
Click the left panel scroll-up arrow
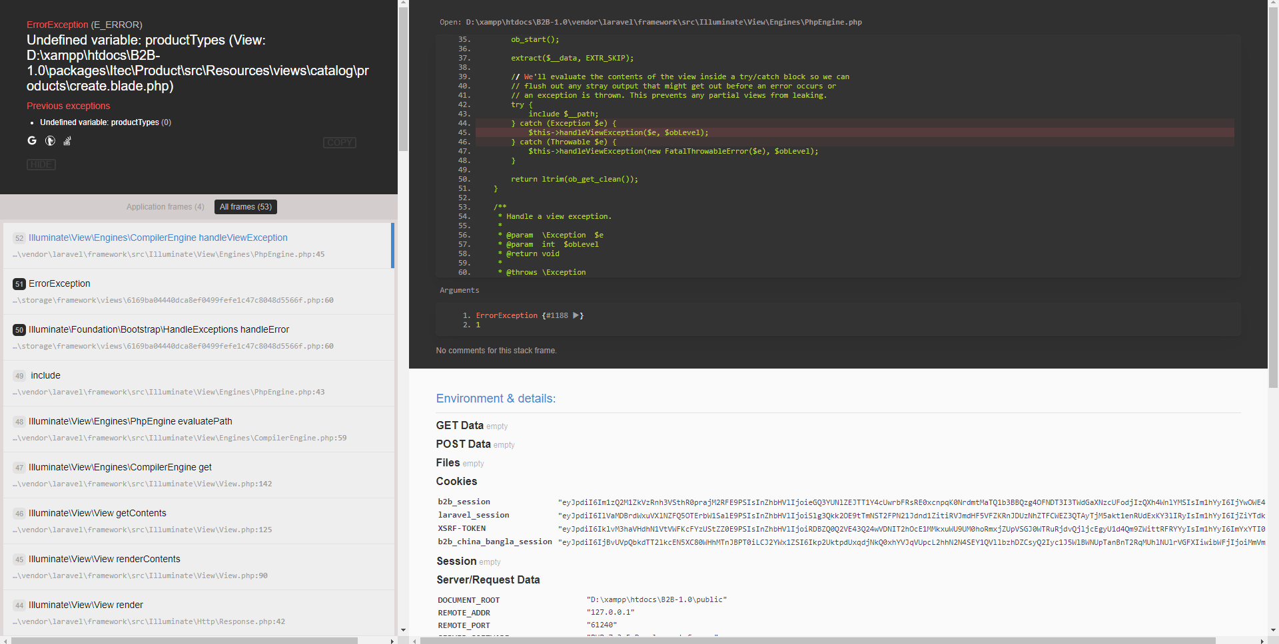pos(403,3)
